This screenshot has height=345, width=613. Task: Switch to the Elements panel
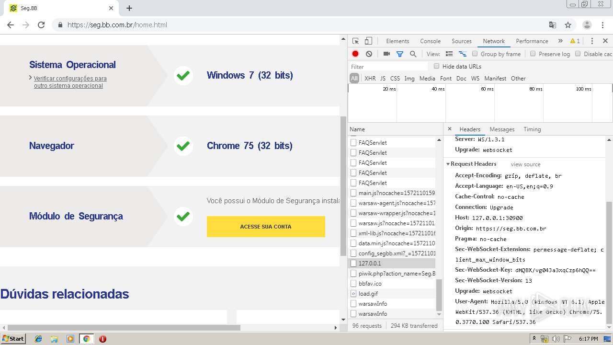397,41
